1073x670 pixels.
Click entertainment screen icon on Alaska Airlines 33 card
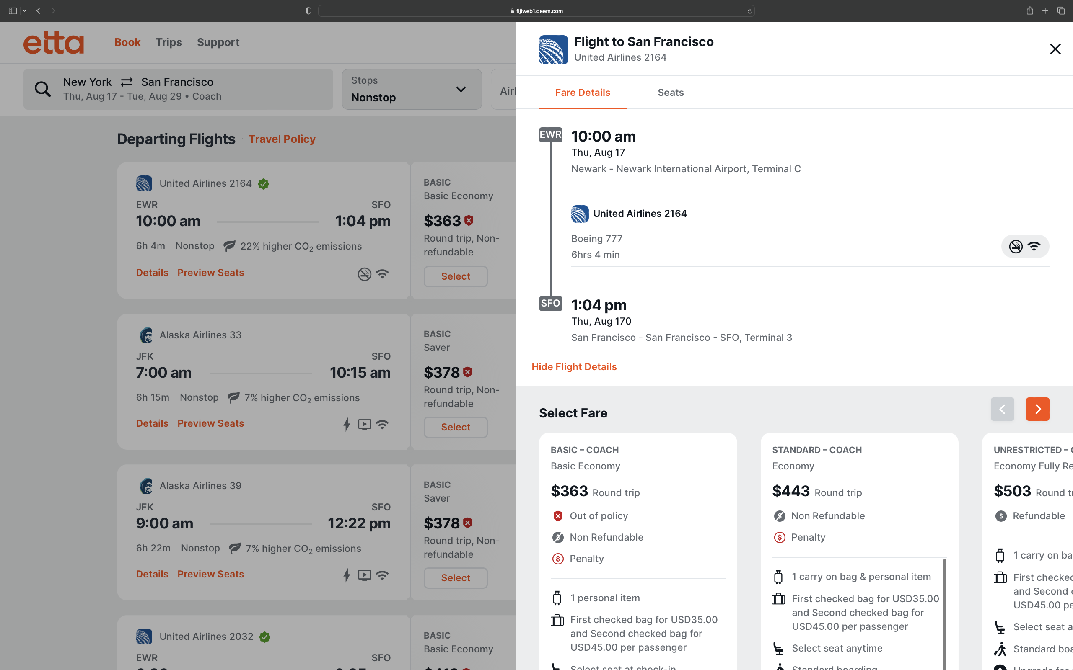coord(365,425)
